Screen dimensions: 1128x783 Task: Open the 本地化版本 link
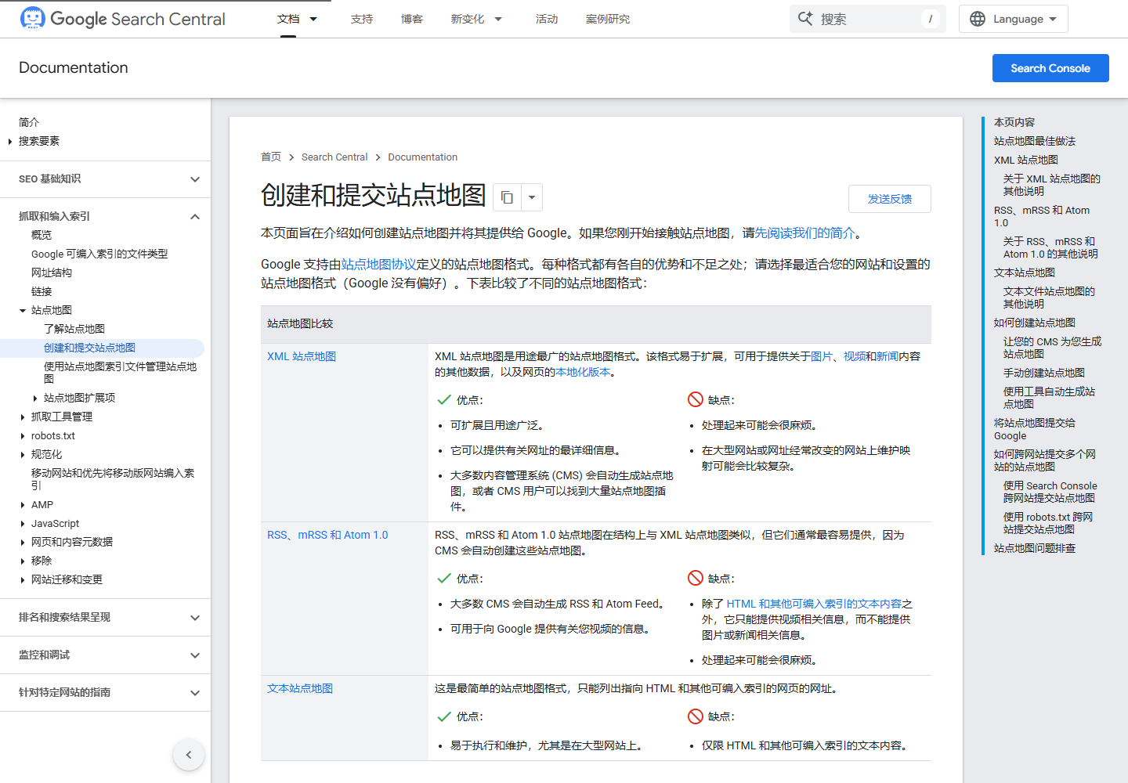pos(583,372)
